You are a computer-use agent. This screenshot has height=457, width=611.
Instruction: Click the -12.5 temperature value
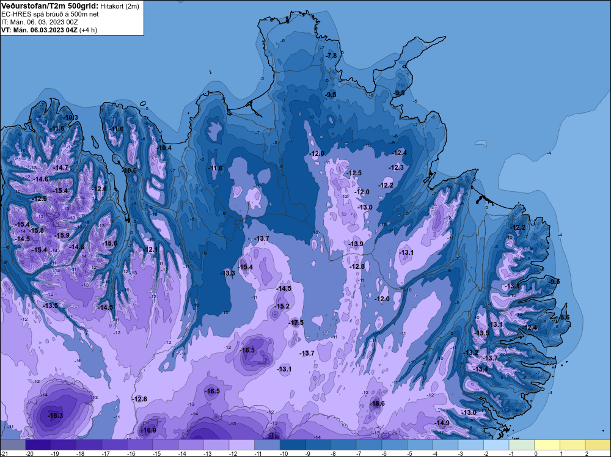coord(354,173)
